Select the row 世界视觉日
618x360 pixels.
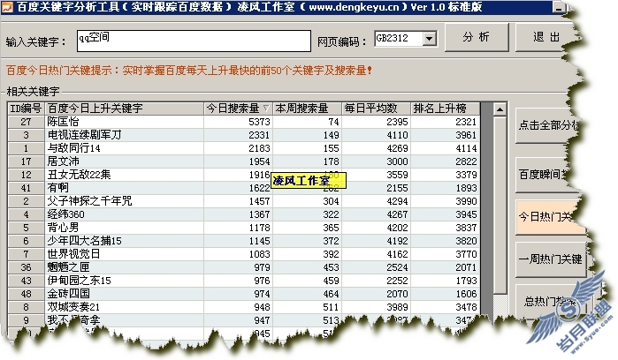(x=243, y=254)
